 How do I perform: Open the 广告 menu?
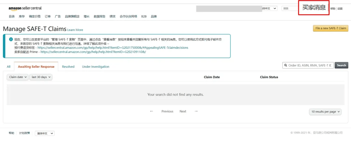58,16
